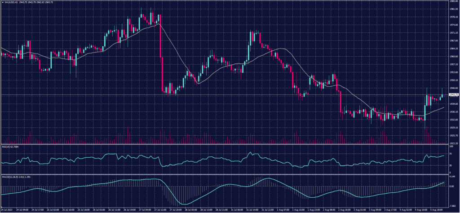
Task: Click the 1922.20 price scale label
Action: [453, 143]
